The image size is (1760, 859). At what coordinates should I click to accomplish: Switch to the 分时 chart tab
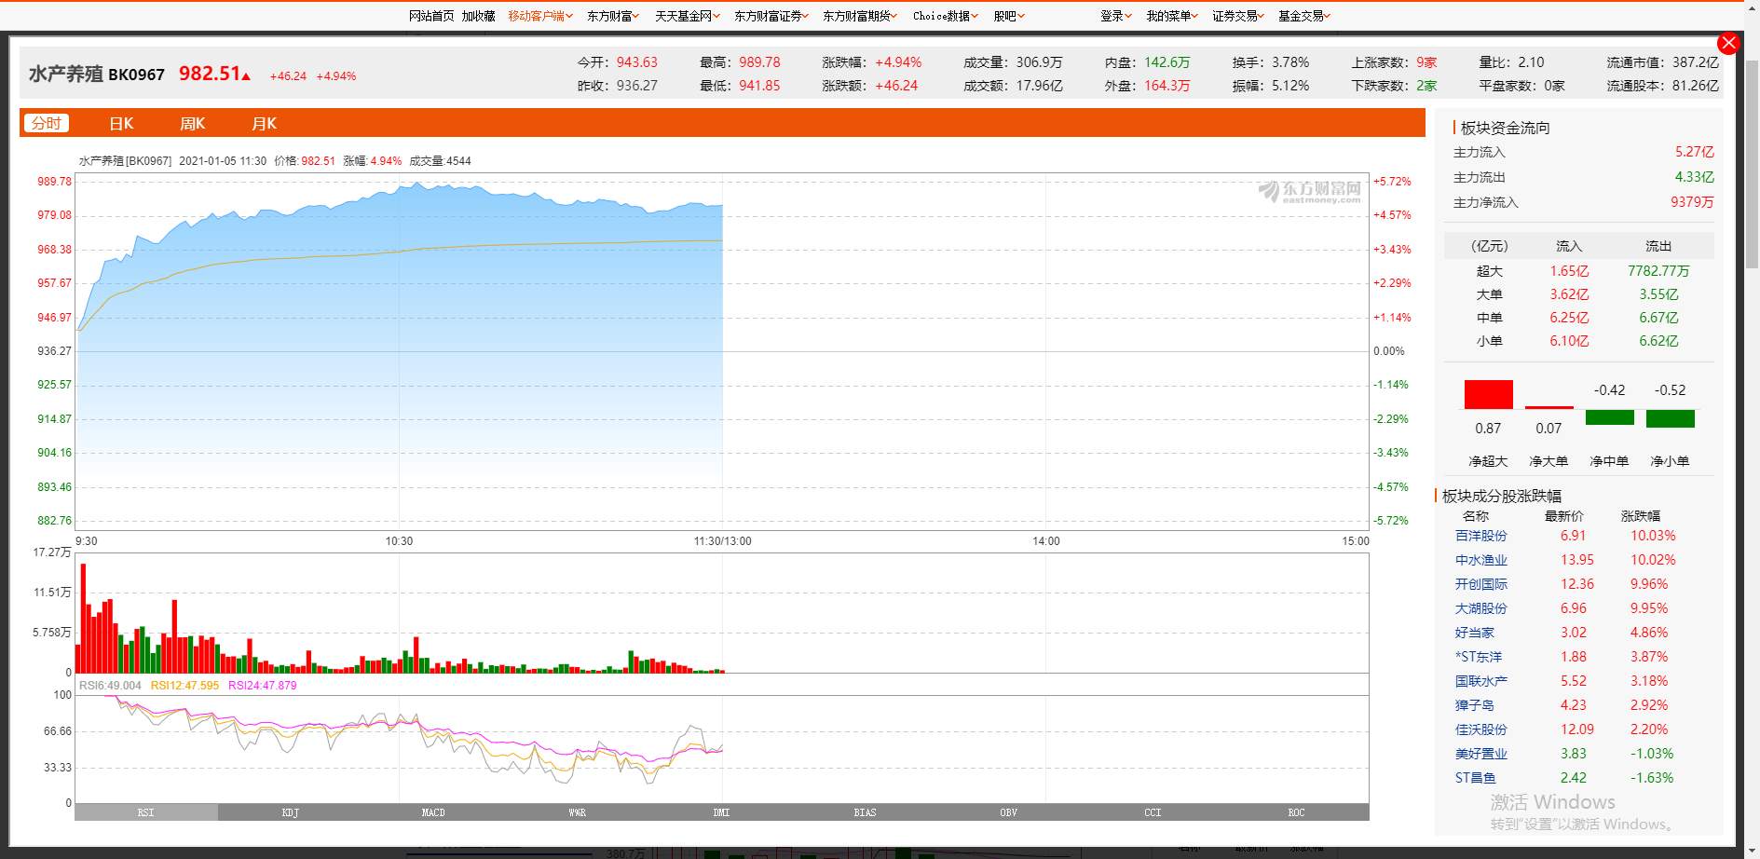click(47, 123)
